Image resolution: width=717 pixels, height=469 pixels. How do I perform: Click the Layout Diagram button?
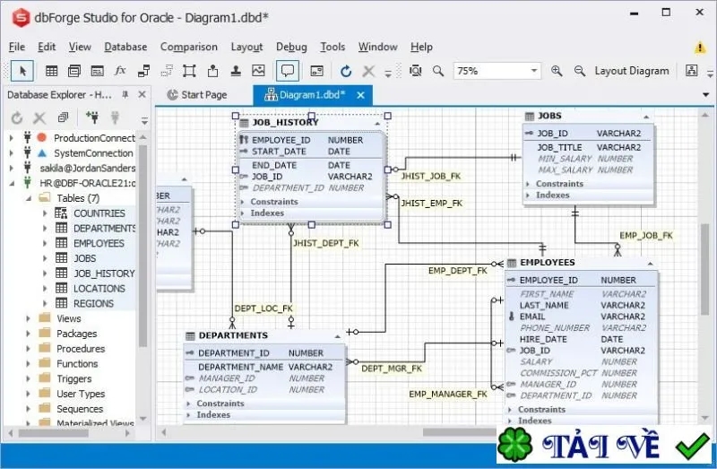click(x=632, y=71)
